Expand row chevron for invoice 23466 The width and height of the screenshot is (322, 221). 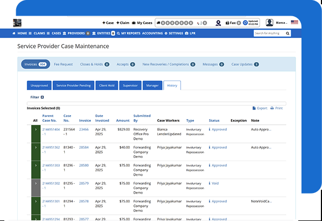pyautogui.click(x=36, y=129)
